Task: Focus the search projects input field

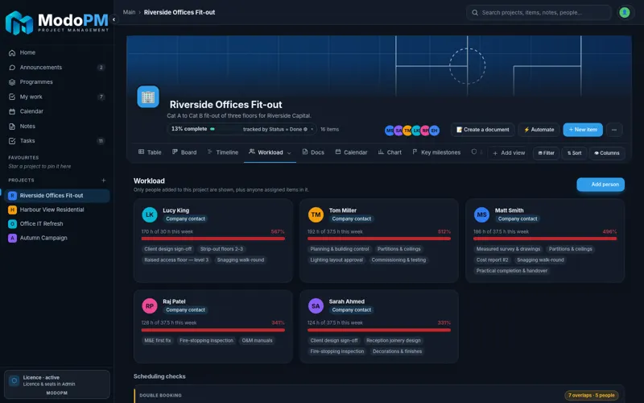Action: [x=539, y=12]
